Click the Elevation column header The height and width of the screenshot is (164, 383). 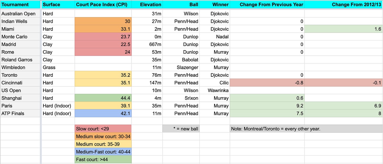coord(147,4)
